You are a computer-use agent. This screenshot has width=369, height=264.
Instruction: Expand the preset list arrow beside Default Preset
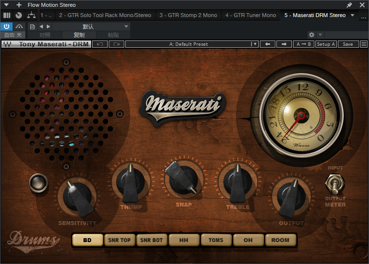pos(255,44)
